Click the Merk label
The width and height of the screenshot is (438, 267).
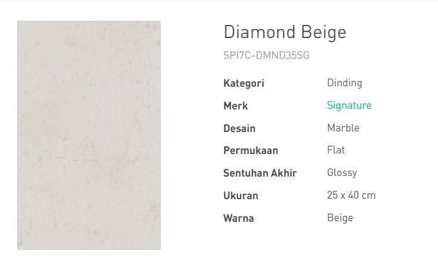click(236, 106)
